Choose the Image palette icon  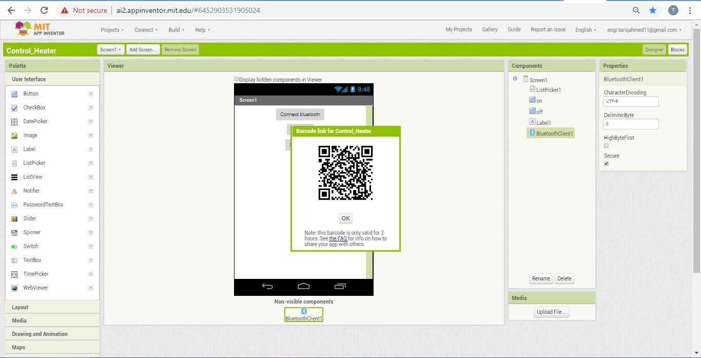(14, 136)
